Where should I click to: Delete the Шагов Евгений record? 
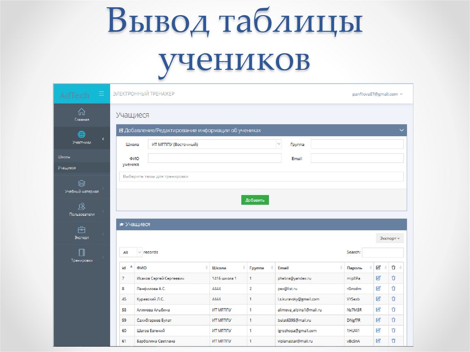pyautogui.click(x=393, y=330)
